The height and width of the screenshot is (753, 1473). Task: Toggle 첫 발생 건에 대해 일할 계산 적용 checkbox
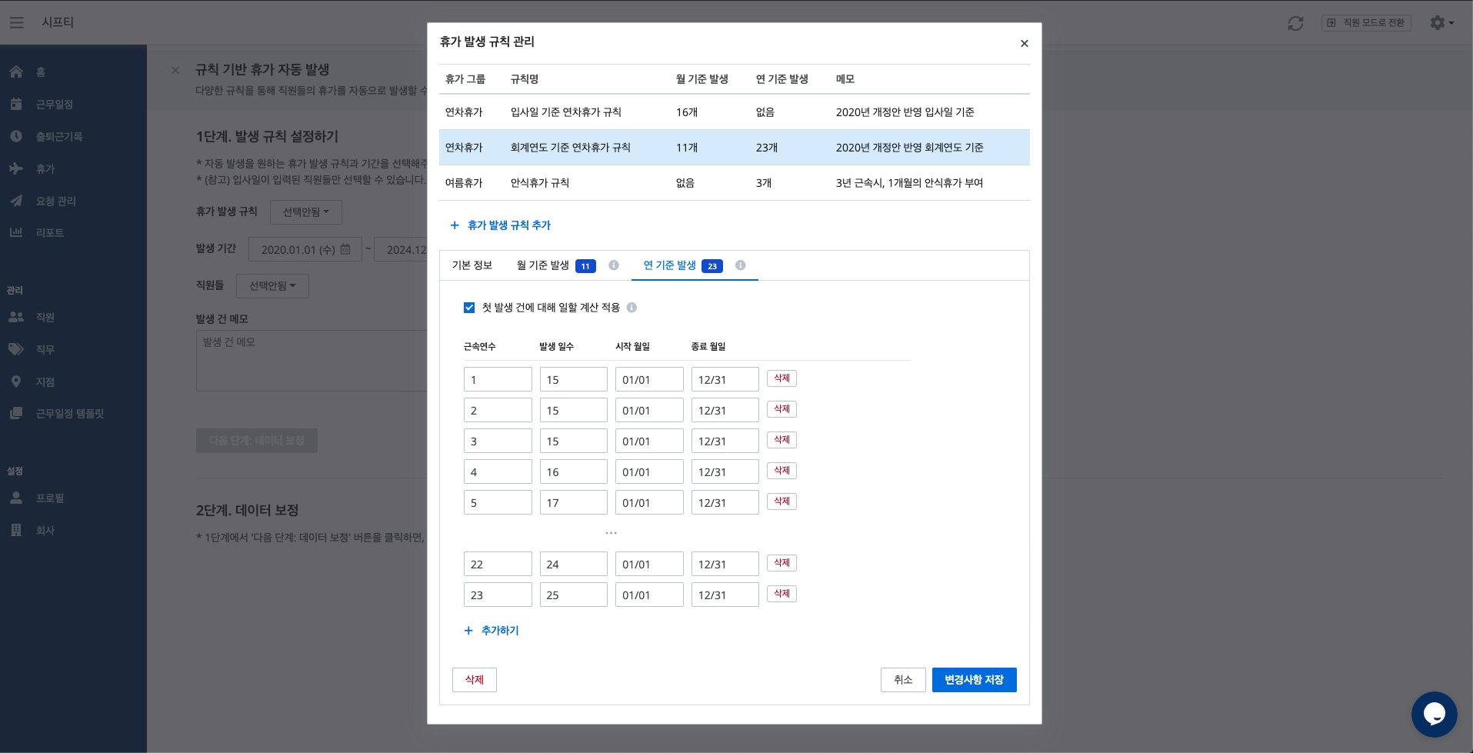[x=469, y=308]
